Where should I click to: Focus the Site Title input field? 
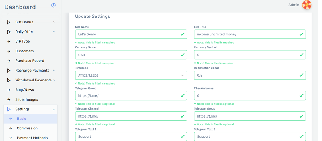(x=250, y=34)
